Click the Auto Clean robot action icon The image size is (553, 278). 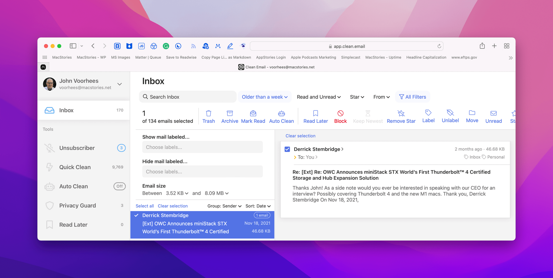click(281, 113)
